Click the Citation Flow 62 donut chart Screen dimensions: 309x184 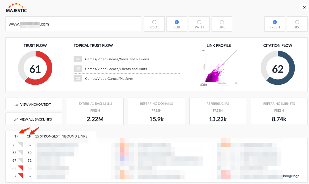pyautogui.click(x=277, y=68)
